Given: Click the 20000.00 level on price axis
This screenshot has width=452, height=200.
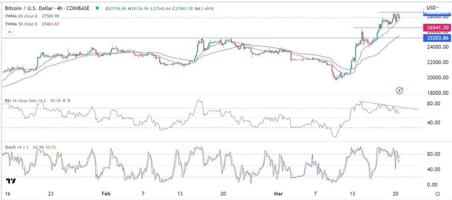Looking at the screenshot, I should (x=436, y=77).
